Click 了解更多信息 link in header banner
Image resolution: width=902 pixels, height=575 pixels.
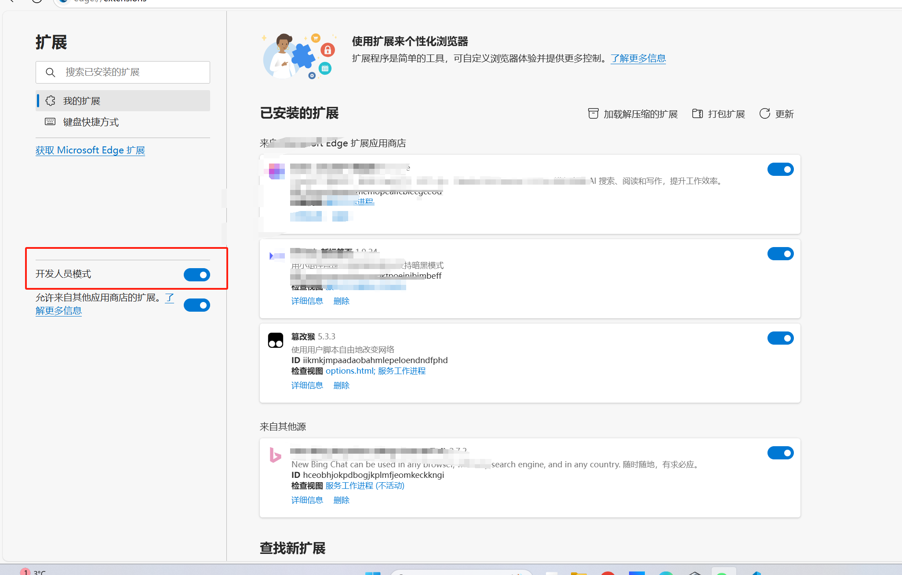click(x=638, y=58)
